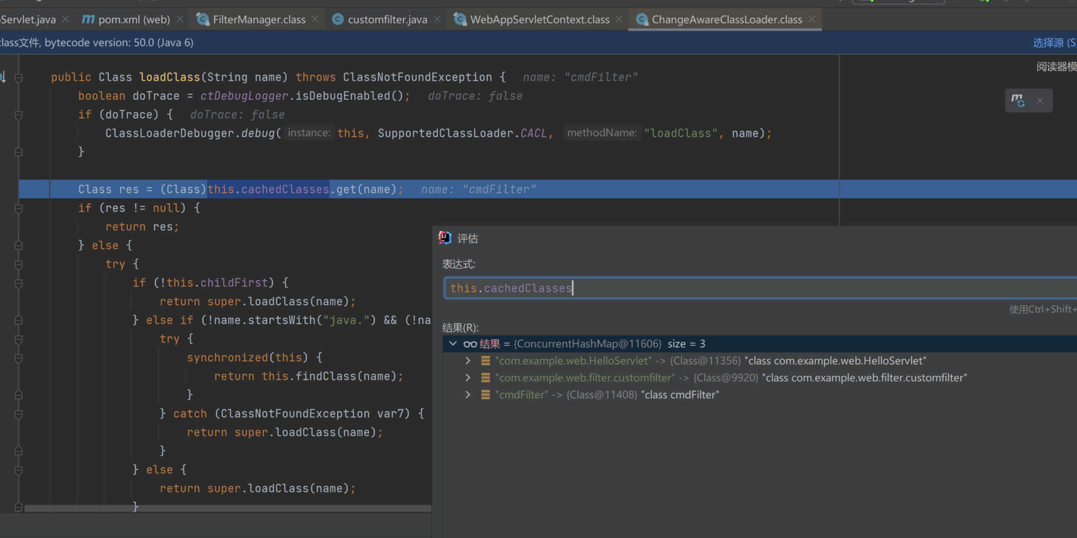Dismiss the Maven reload popup

(1040, 101)
